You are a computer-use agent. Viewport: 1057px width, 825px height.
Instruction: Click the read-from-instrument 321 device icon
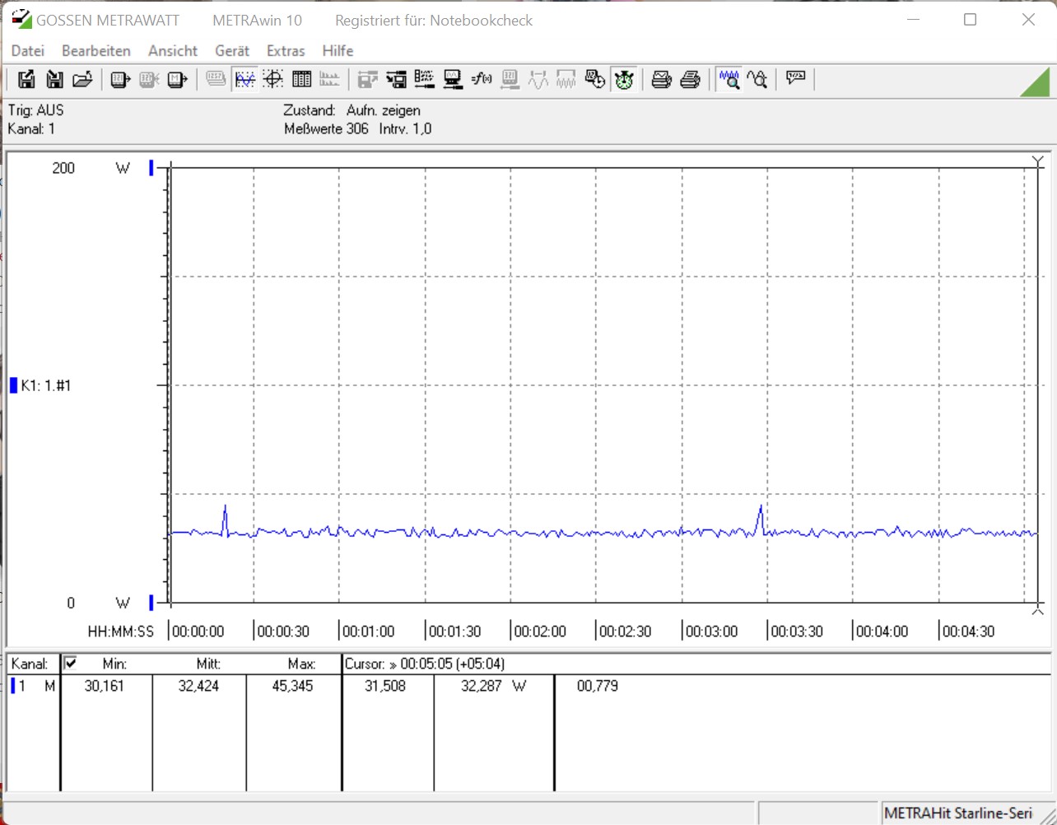121,80
